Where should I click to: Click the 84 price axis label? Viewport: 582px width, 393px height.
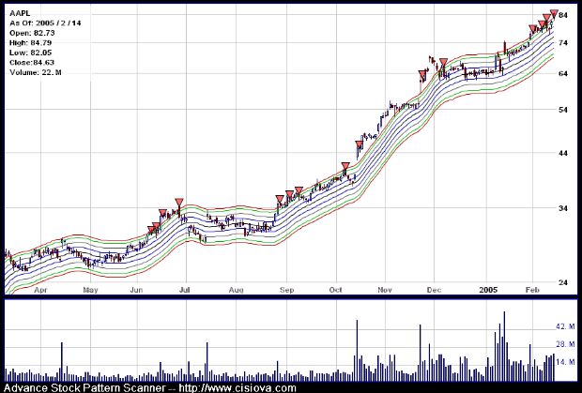coord(563,15)
